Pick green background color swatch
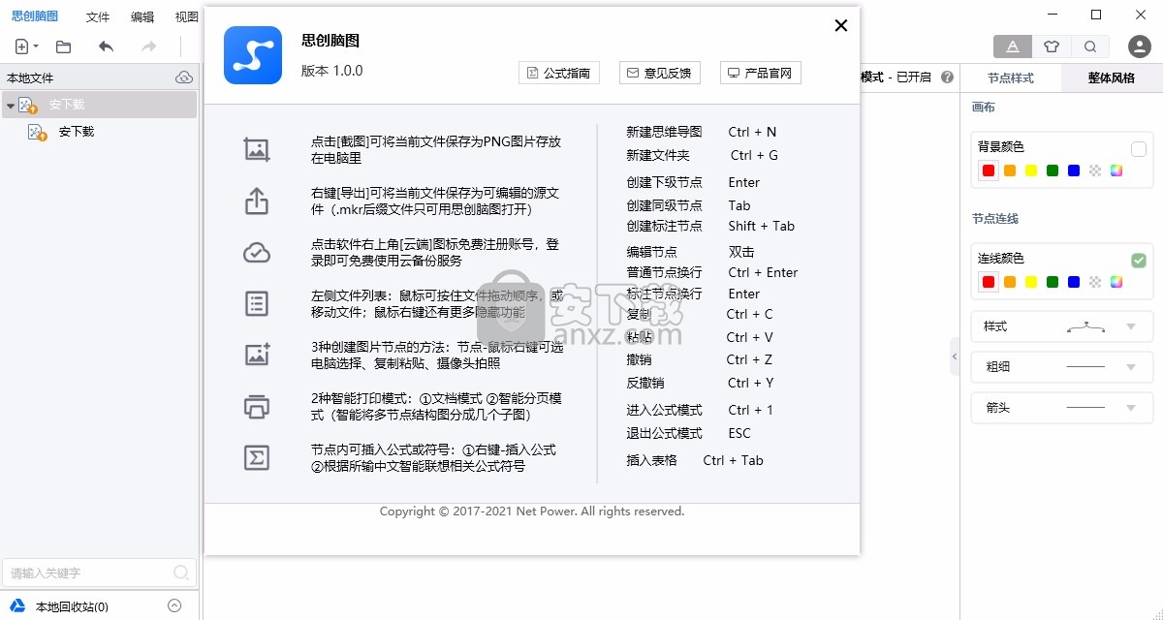This screenshot has height=620, width=1163. (x=1053, y=171)
